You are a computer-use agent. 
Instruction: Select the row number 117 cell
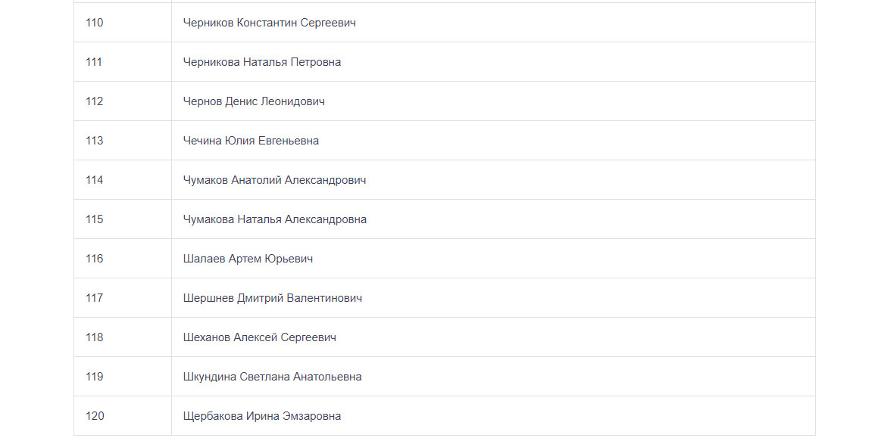[x=95, y=298]
